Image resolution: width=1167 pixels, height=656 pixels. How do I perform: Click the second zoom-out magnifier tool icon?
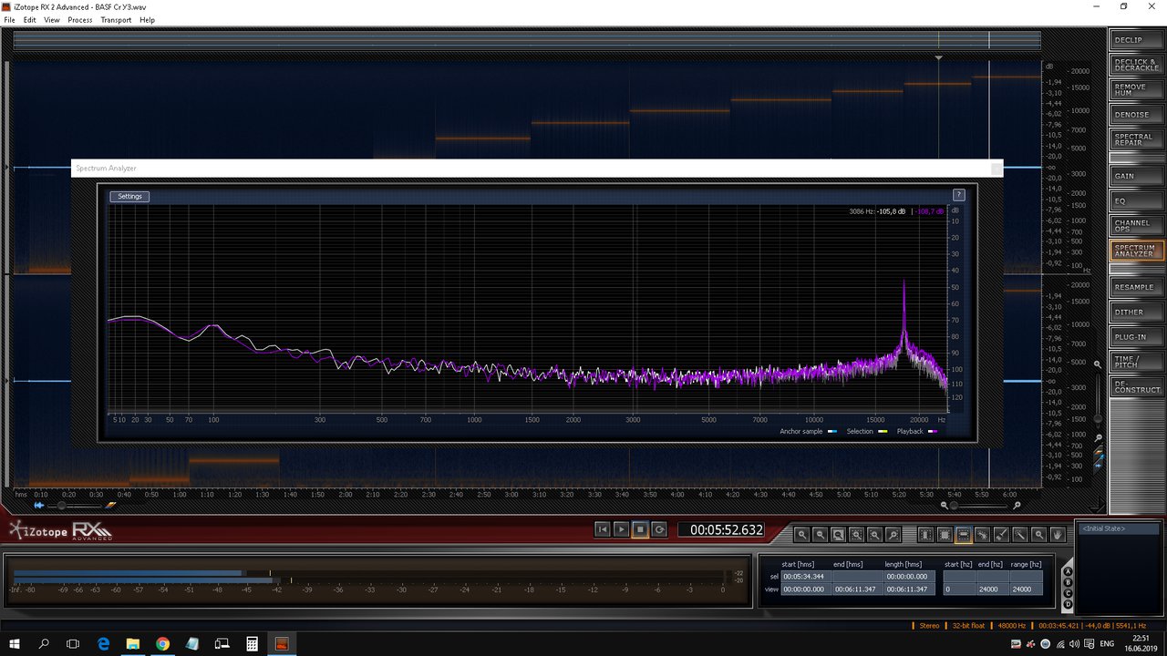pyautogui.click(x=820, y=535)
